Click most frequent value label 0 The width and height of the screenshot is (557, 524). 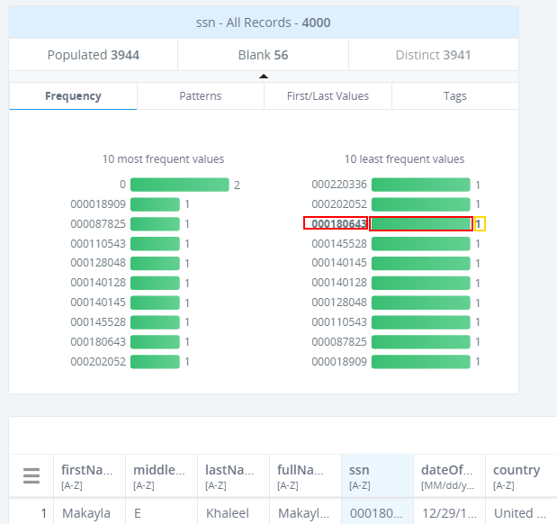coord(122,185)
